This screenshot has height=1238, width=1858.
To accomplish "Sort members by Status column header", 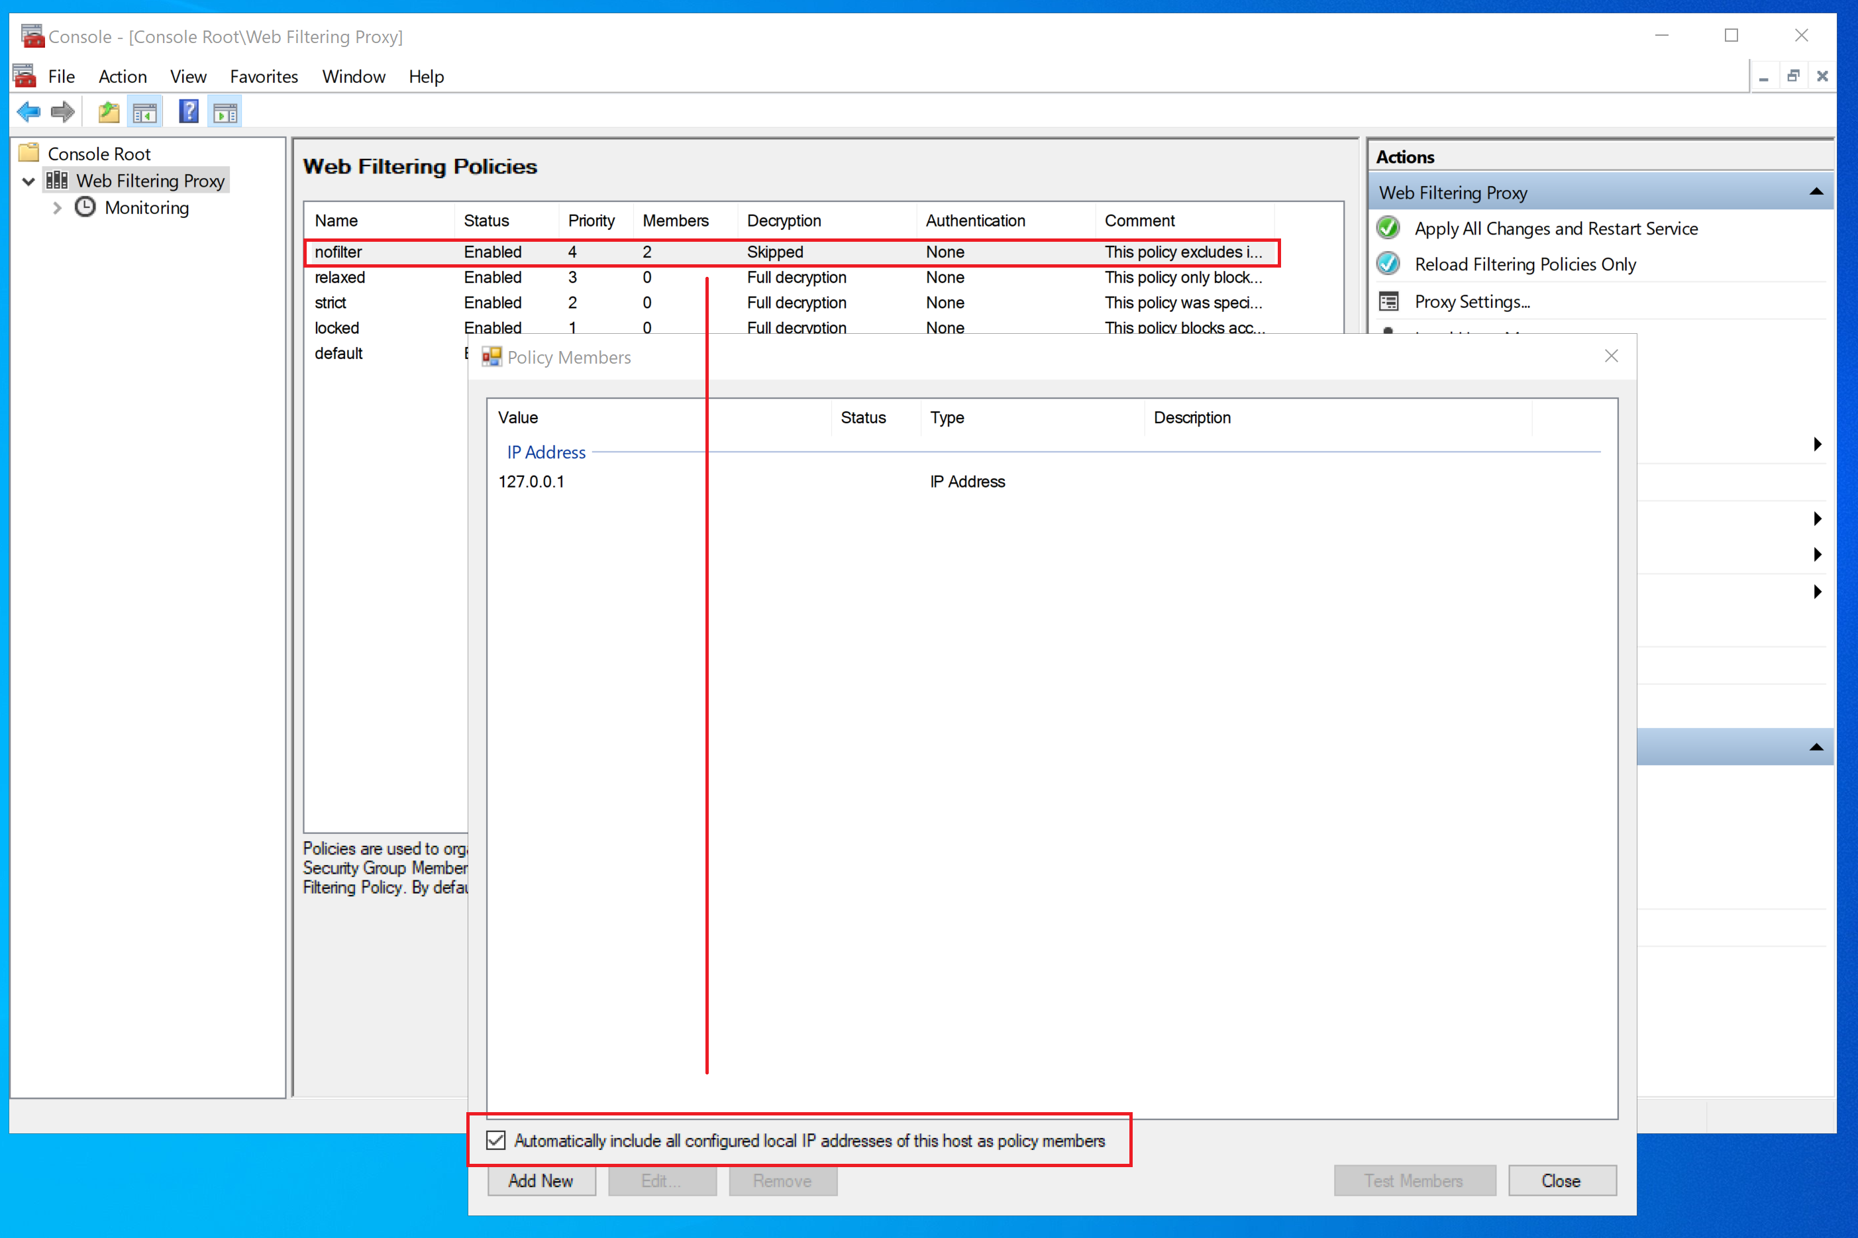I will pos(876,417).
